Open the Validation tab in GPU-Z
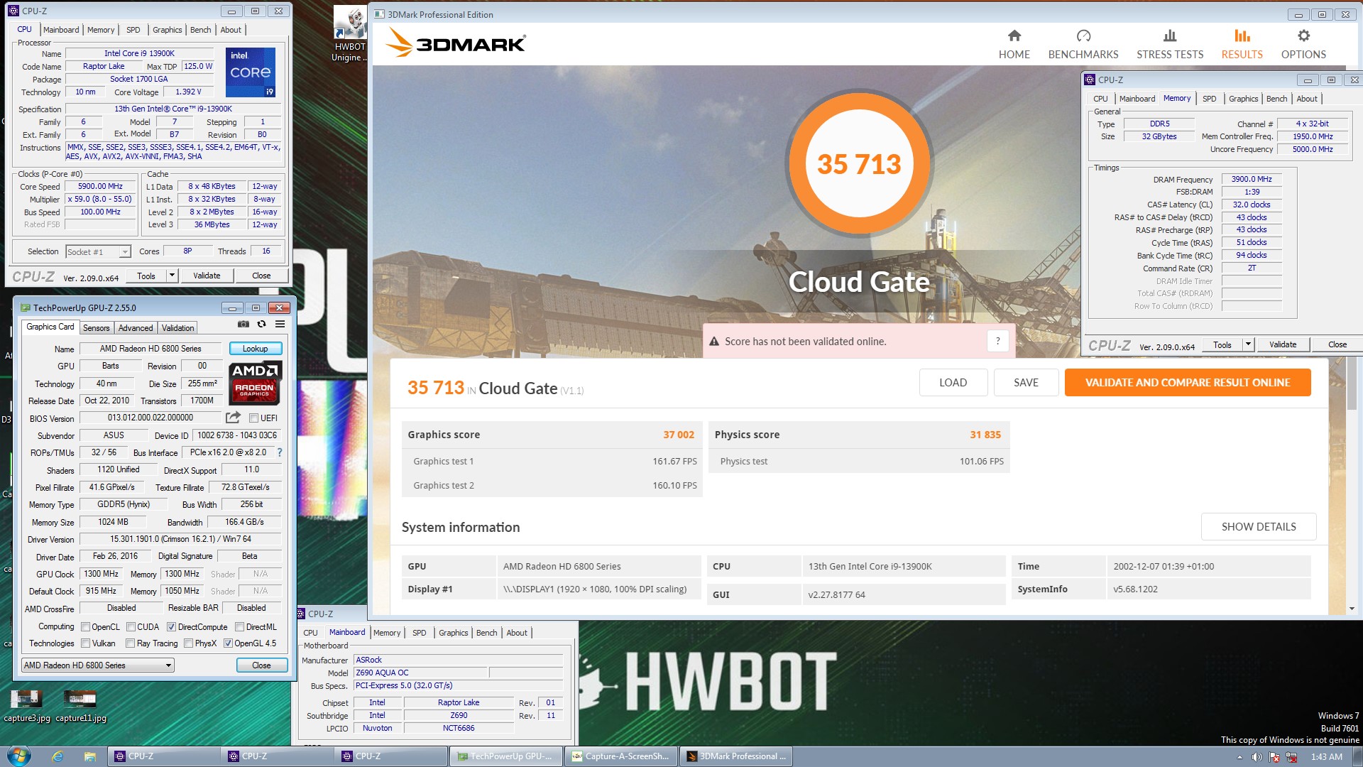Image resolution: width=1363 pixels, height=767 pixels. (x=177, y=327)
